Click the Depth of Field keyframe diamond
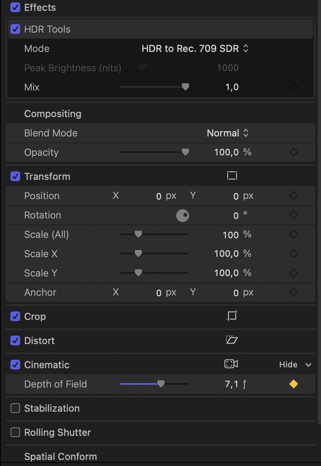 point(294,384)
